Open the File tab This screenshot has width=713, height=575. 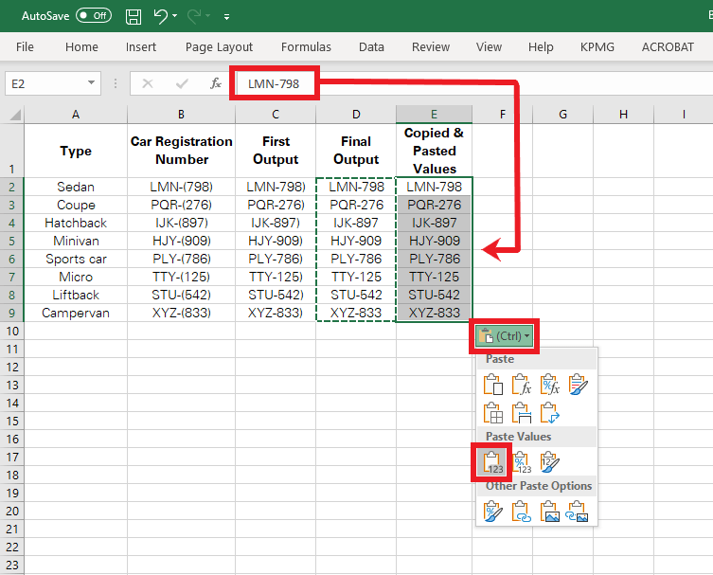point(25,46)
